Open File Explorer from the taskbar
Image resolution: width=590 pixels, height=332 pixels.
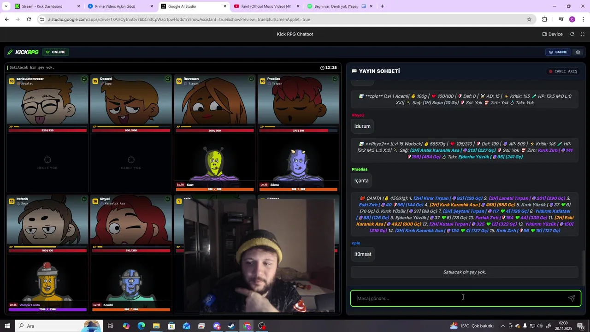click(x=156, y=326)
